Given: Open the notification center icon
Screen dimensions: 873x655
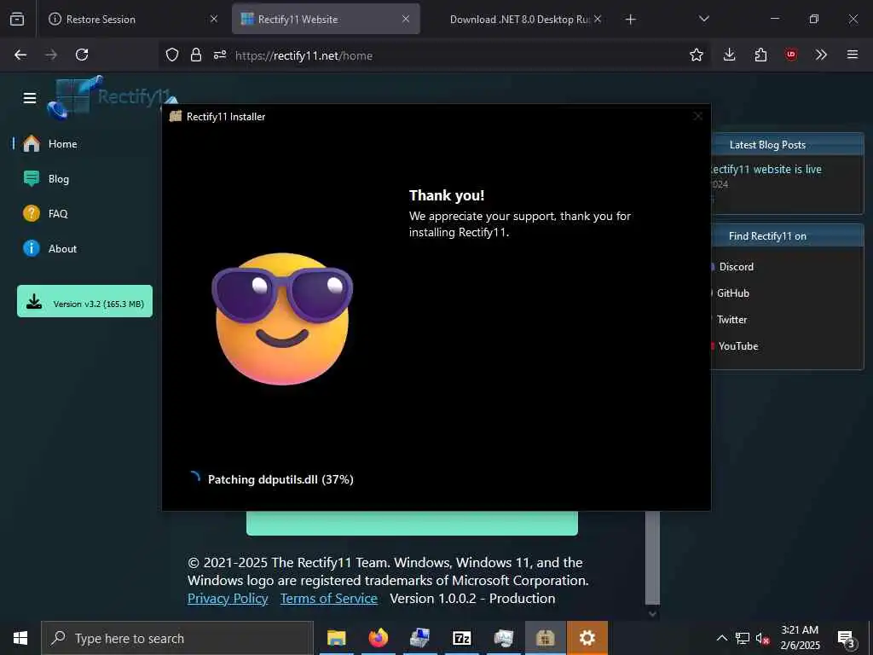Looking at the screenshot, I should [x=847, y=639].
